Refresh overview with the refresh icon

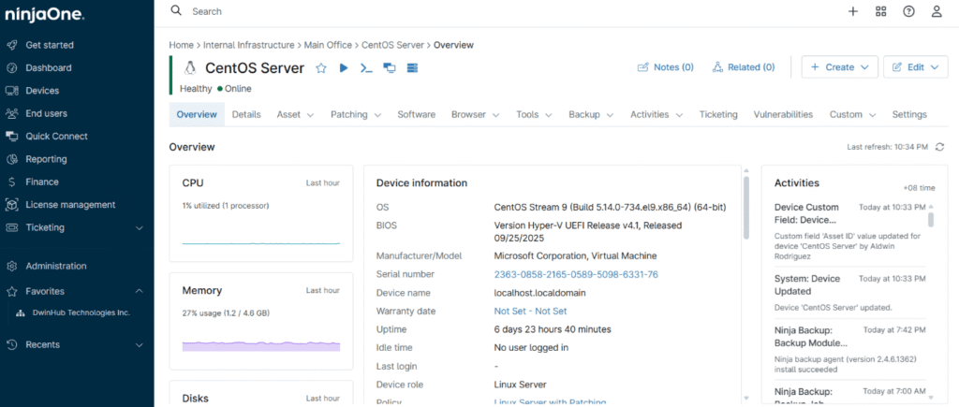tap(940, 147)
